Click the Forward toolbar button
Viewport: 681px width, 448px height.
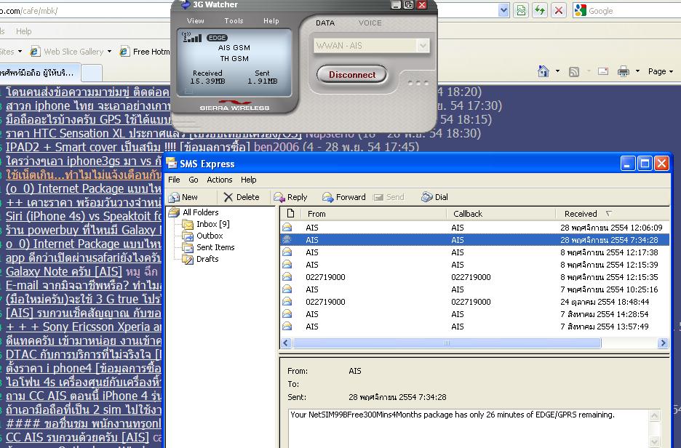point(344,197)
